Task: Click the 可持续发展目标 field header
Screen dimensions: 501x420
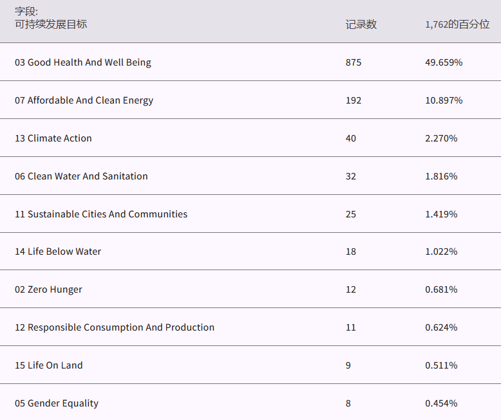Action: 51,24
